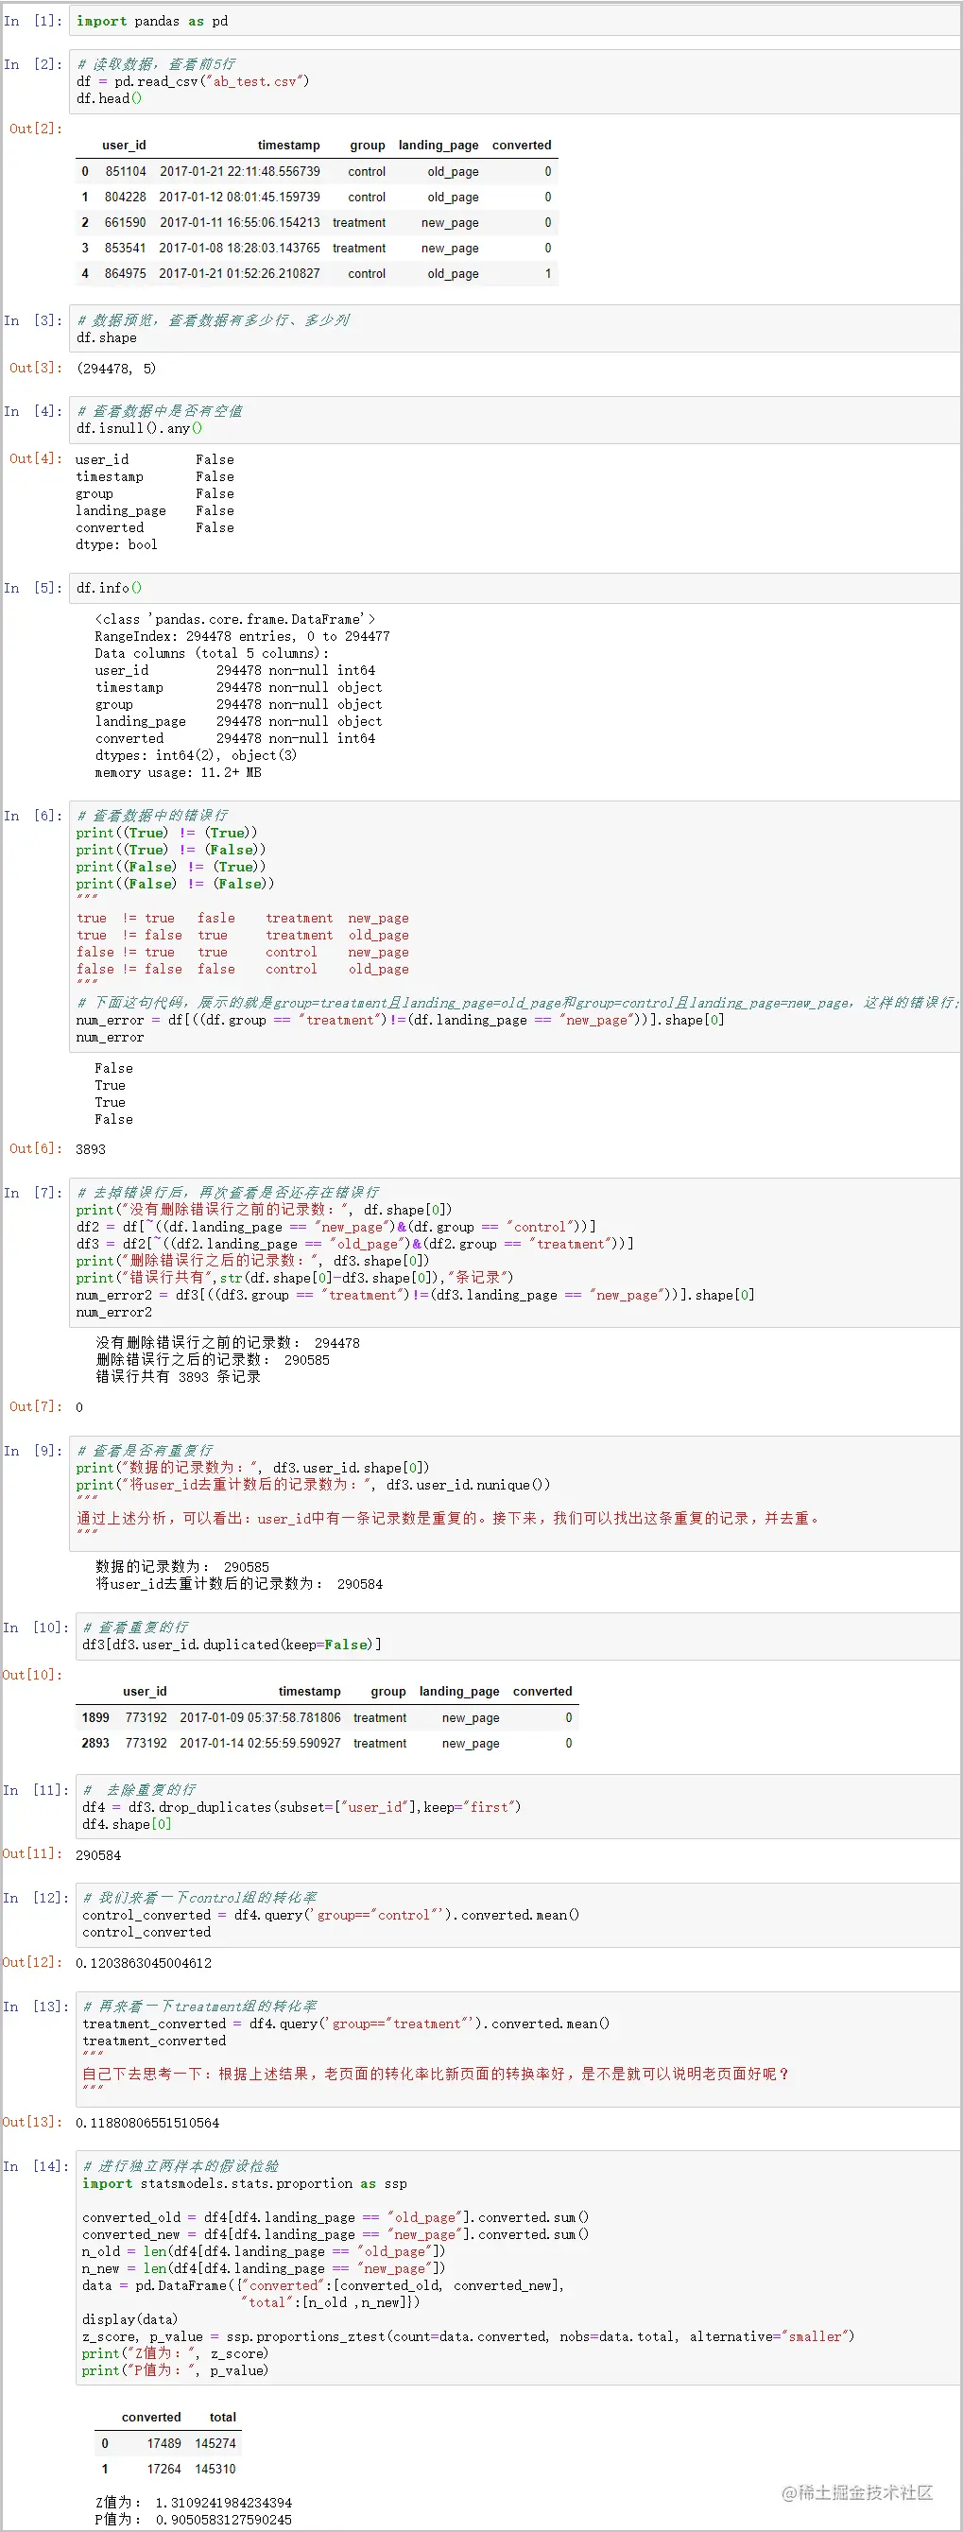Click user_id value 853541
Image resolution: width=963 pixels, height=2532 pixels.
126,248
